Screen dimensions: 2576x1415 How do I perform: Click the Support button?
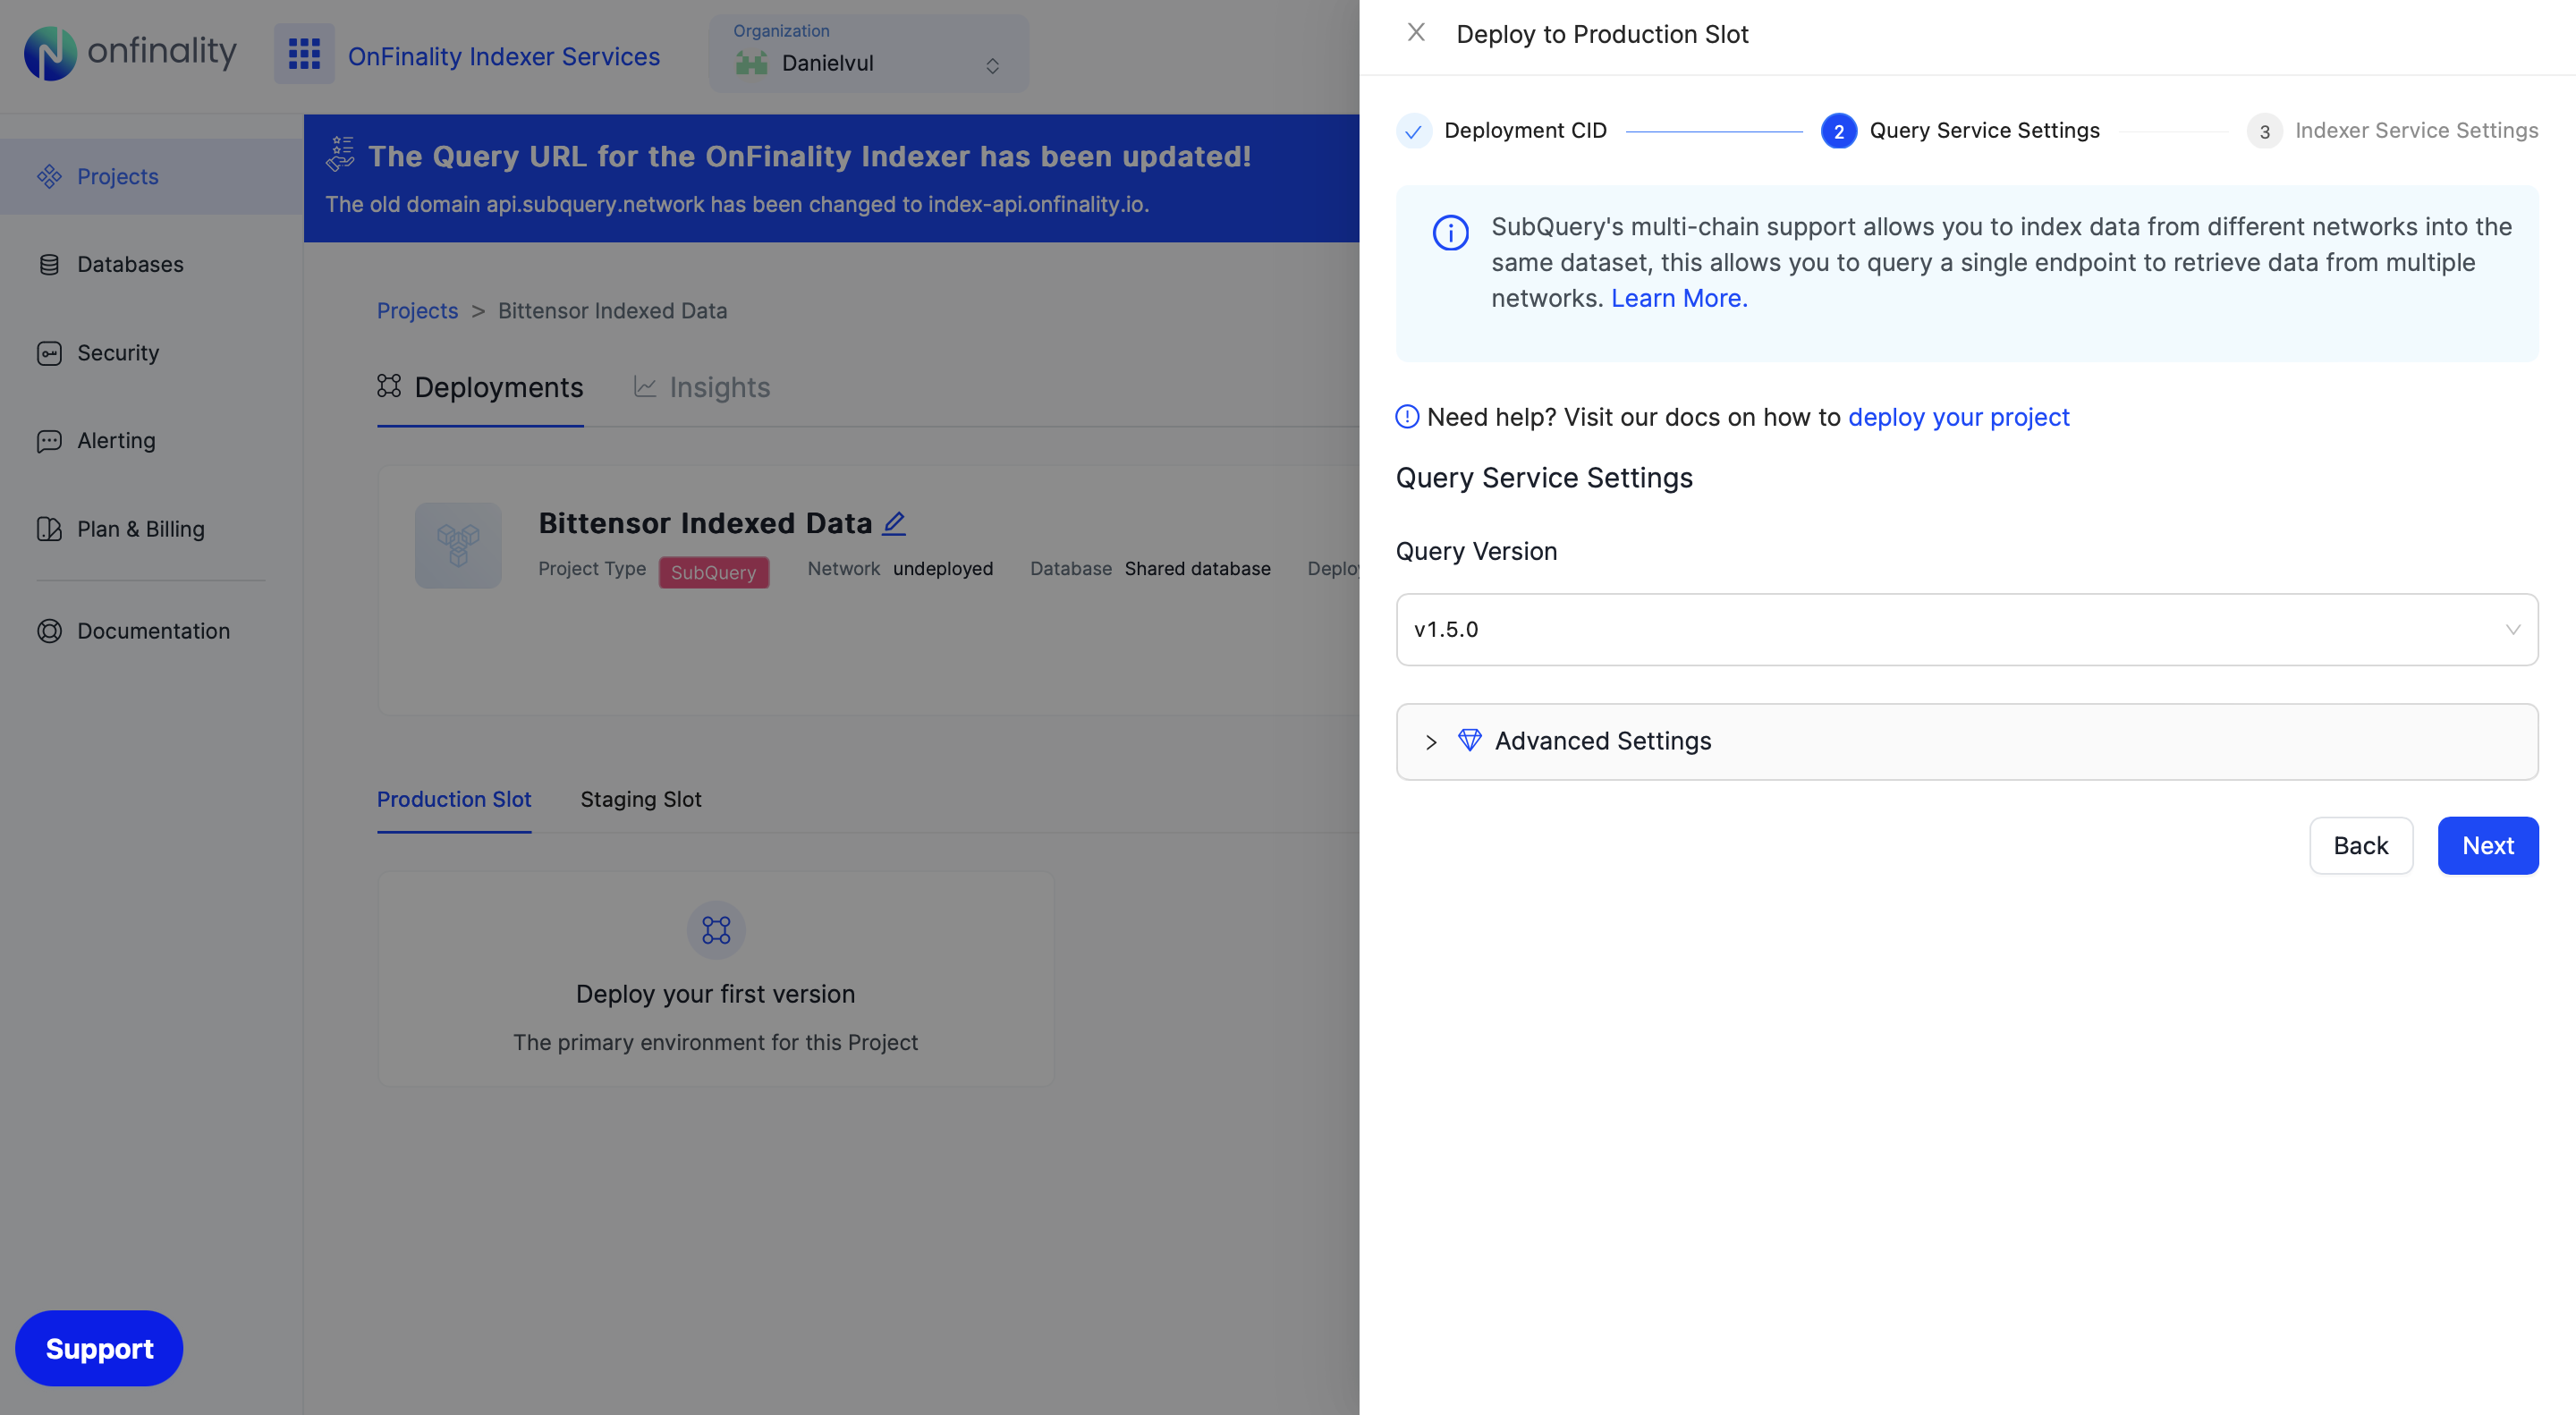point(98,1348)
